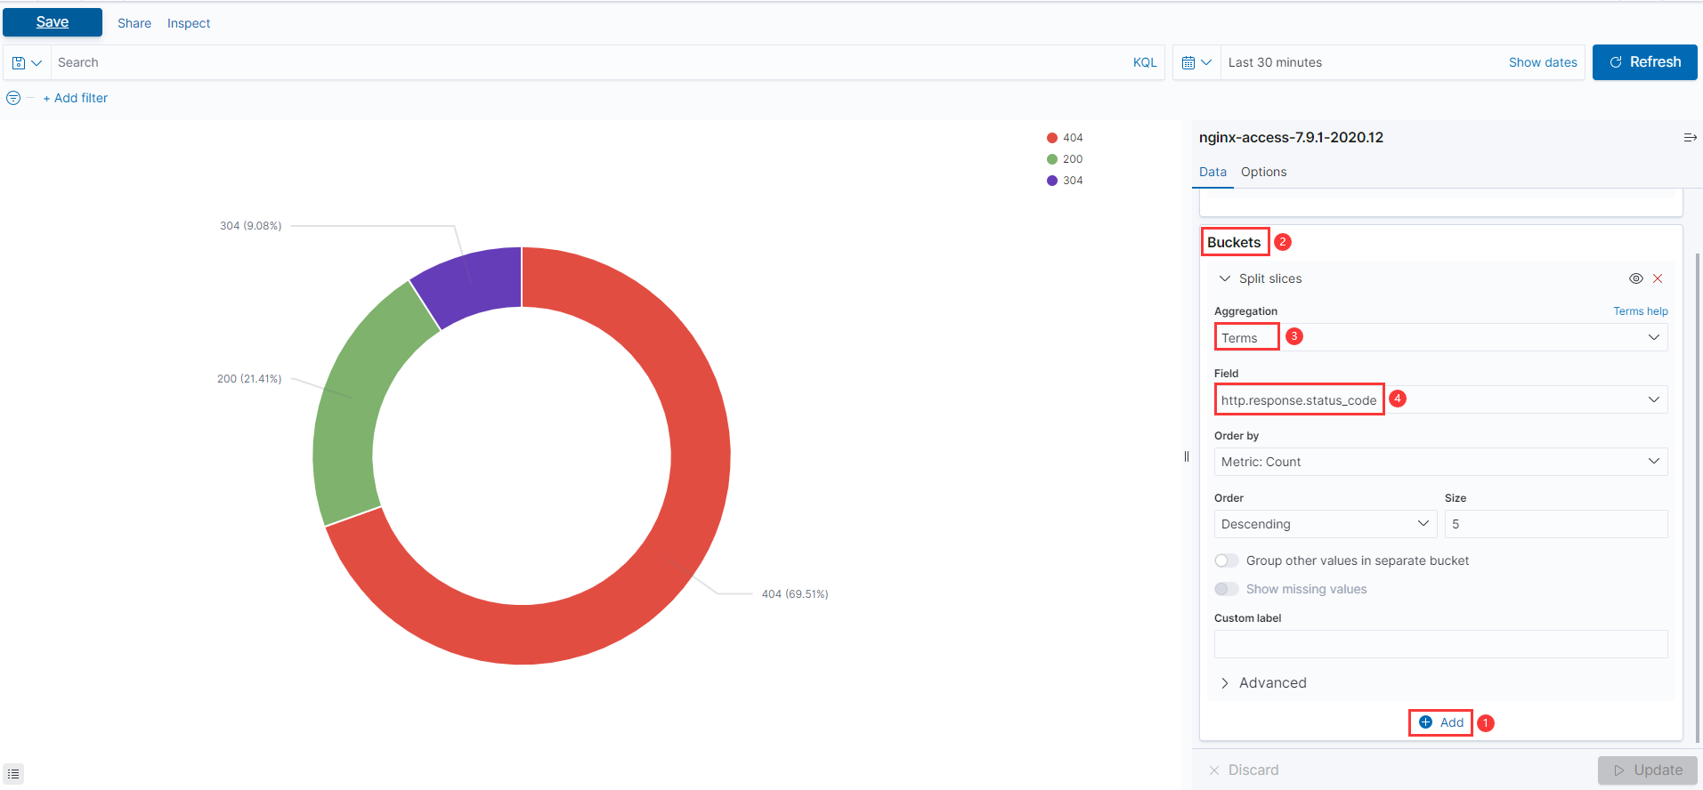1703x790 pixels.
Task: Open the Share menu
Action: click(x=134, y=23)
